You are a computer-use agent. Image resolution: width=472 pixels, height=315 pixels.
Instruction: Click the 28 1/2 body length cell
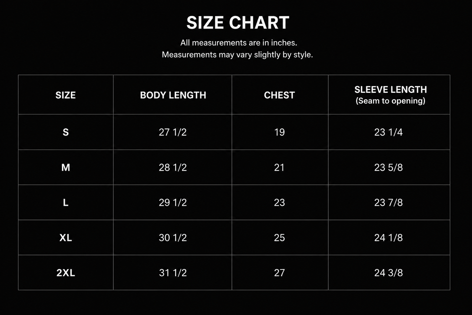point(173,167)
